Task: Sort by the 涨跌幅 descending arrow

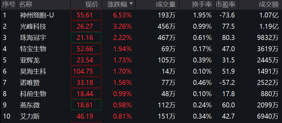Action: pyautogui.click(x=131, y=4)
